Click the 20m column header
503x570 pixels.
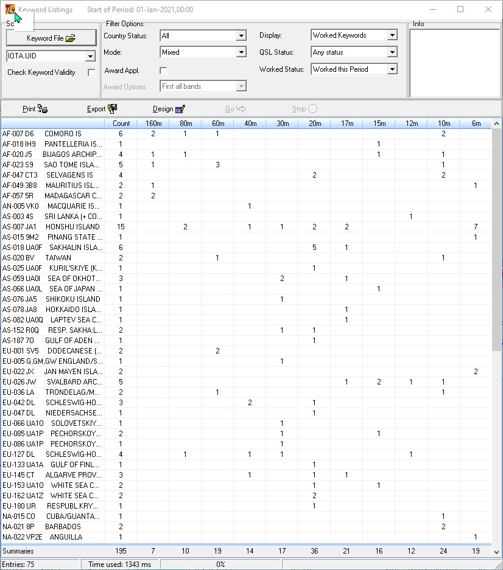314,123
